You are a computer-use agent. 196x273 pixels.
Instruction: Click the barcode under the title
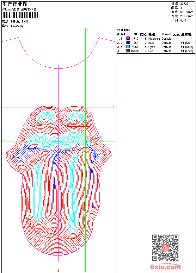click(x=20, y=16)
